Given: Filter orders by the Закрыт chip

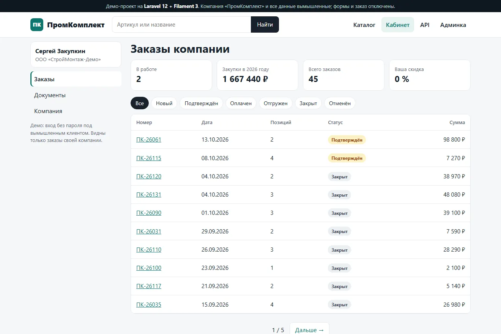Looking at the screenshot, I should click(x=308, y=103).
